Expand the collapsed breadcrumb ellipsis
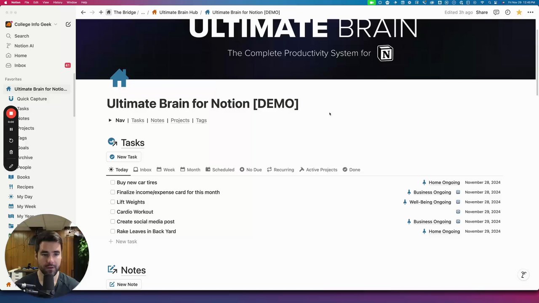This screenshot has height=303, width=539. 143,12
